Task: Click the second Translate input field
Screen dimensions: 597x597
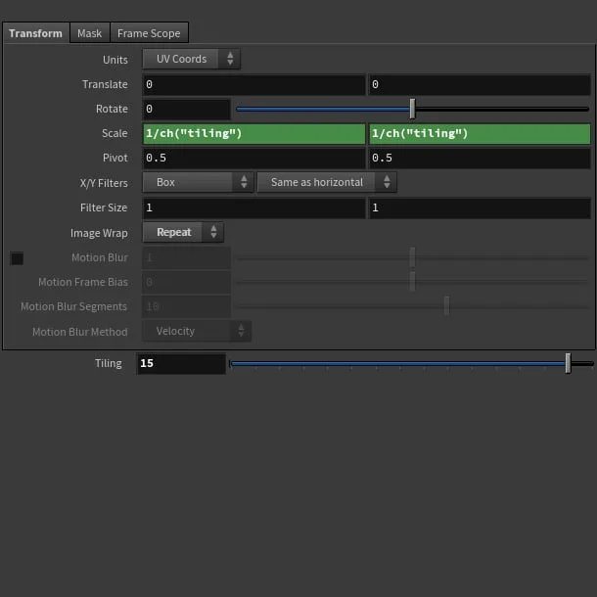Action: [x=480, y=84]
